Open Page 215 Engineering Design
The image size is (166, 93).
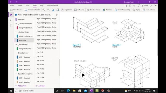pyautogui.click(x=47, y=35)
